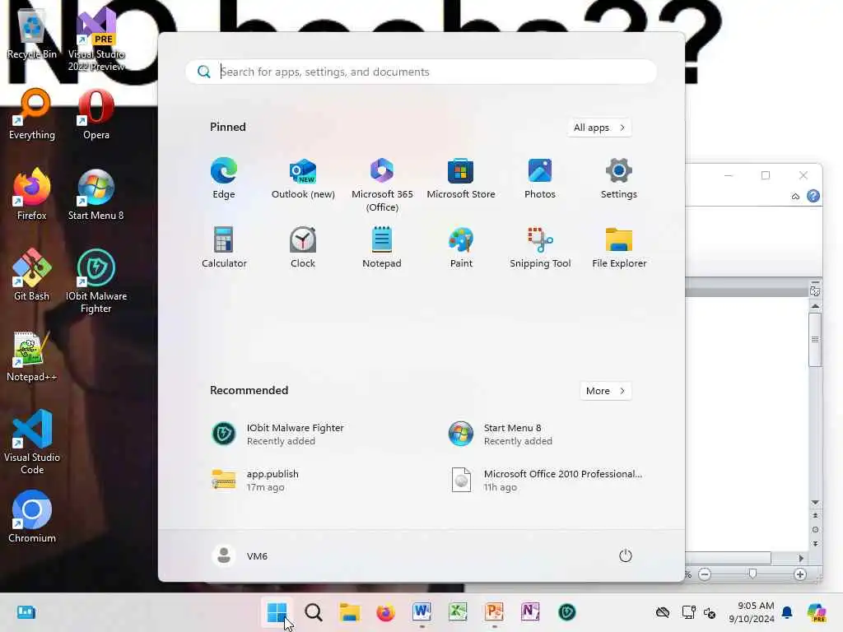Screen dimensions: 843x632
Task: Click All apps button
Action: click(599, 128)
